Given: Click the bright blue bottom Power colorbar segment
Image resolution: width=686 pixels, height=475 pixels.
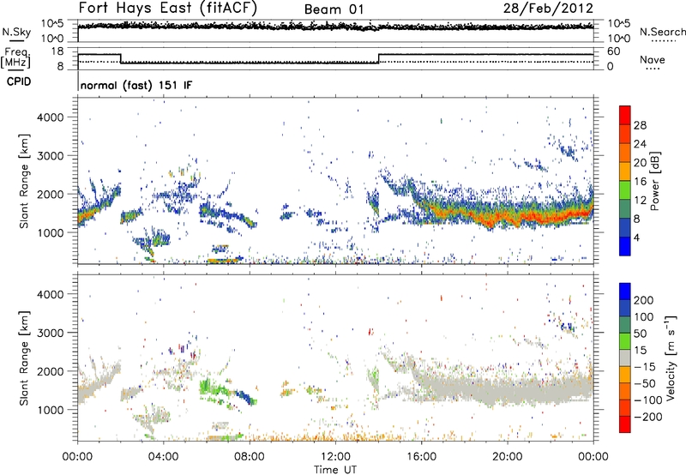Looking at the screenshot, I should click(x=625, y=246).
